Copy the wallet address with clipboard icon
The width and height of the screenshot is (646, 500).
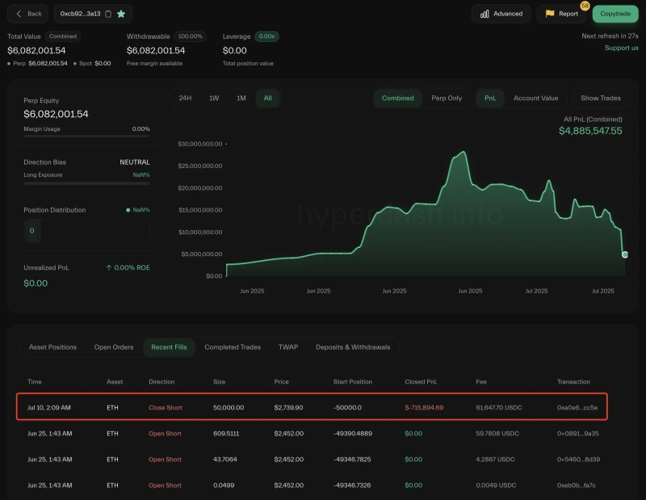click(108, 14)
